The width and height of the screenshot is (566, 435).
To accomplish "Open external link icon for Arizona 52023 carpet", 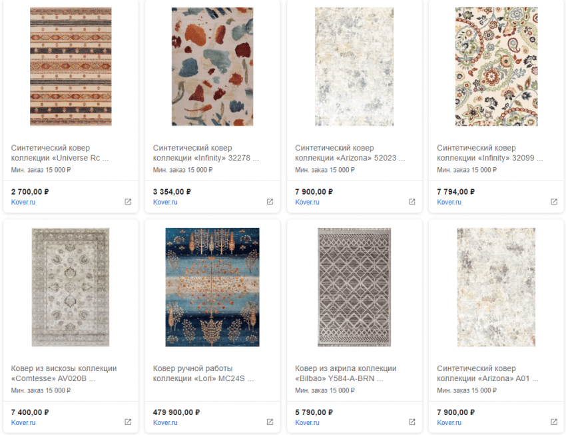I will 412,202.
